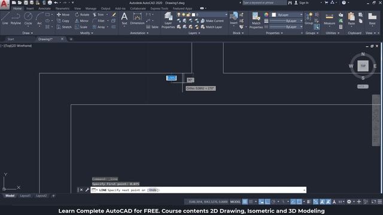The image size is (383, 215).
Task: Select the Text annotation tool
Action: coord(124,19)
